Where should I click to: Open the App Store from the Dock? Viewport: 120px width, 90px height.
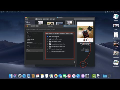(x=78, y=76)
